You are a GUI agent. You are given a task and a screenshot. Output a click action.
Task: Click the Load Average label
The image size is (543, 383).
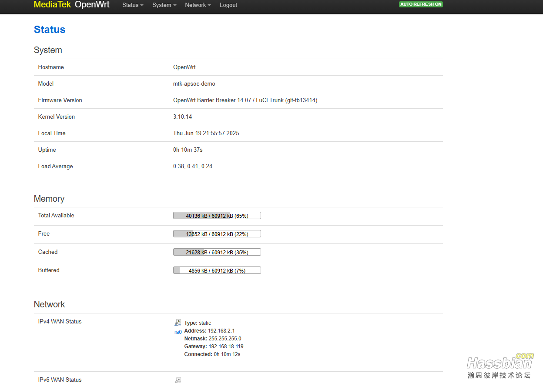click(x=56, y=167)
